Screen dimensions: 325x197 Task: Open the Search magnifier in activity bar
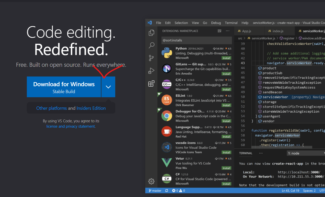152,46
